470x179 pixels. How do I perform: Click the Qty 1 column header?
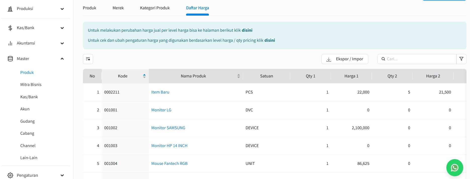coord(310,76)
